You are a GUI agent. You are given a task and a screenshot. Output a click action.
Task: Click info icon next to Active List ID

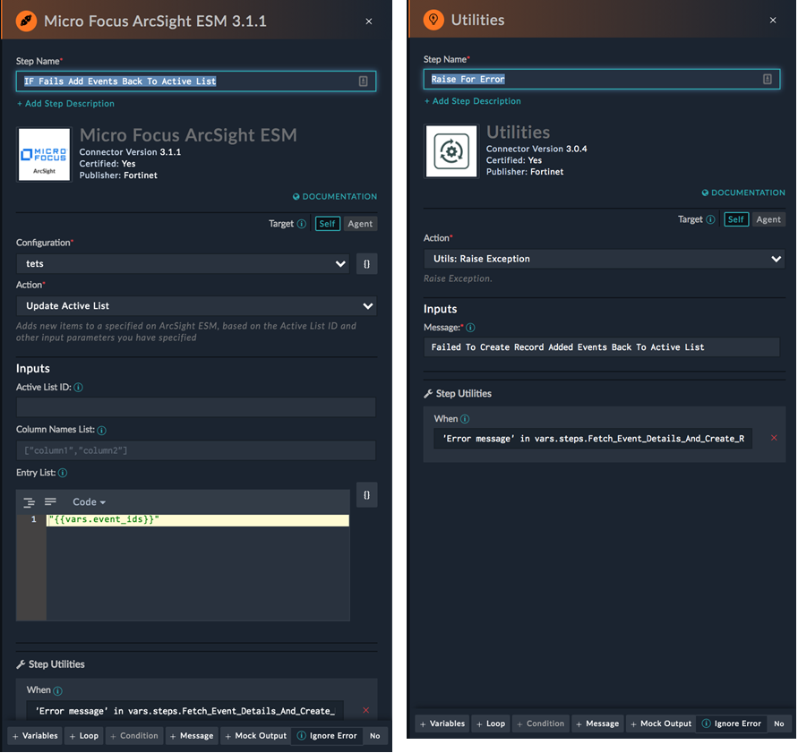[78, 388]
